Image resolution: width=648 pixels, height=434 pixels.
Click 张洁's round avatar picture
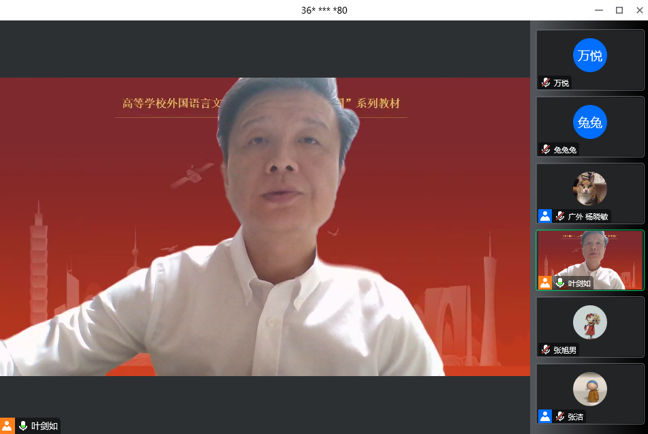(x=589, y=389)
